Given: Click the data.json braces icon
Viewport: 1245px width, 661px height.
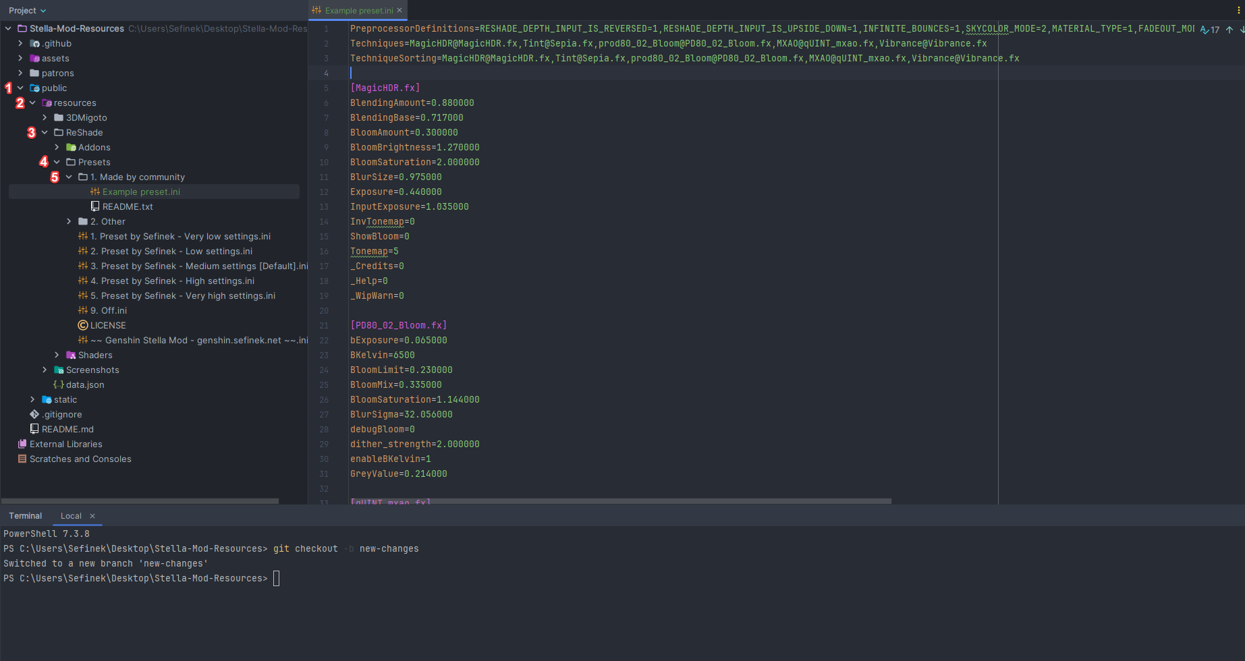Looking at the screenshot, I should pos(59,384).
